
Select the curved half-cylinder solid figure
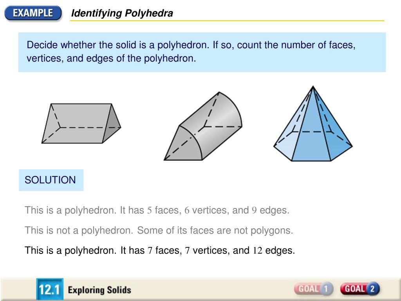[x=203, y=126]
